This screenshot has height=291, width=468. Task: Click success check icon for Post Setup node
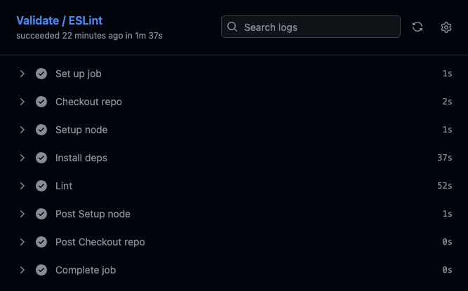tap(41, 214)
